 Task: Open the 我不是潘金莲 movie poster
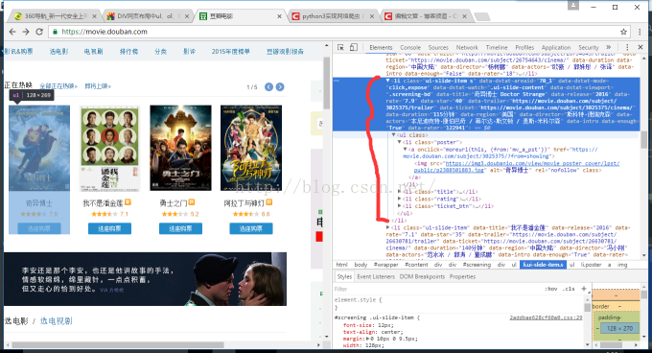(109, 149)
